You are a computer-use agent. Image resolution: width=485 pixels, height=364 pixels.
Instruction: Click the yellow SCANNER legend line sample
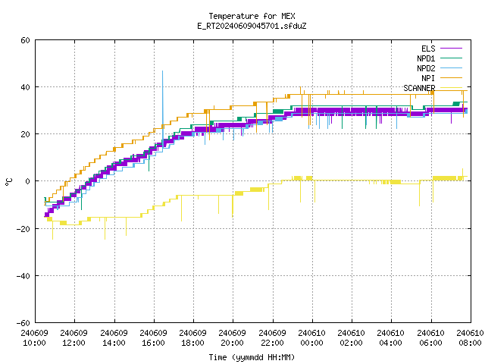451,88
